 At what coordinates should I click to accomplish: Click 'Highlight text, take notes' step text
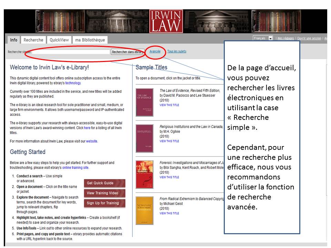click(51, 217)
